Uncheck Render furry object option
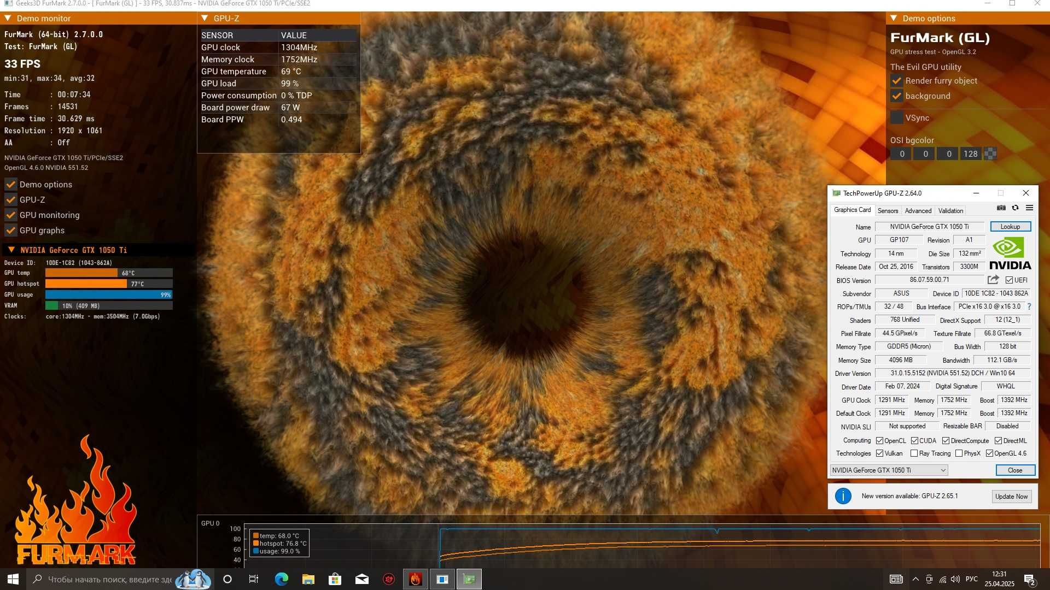1050x590 pixels. pyautogui.click(x=896, y=80)
